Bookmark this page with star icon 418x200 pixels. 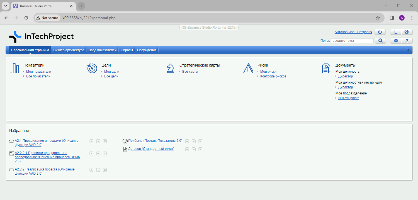point(378,18)
